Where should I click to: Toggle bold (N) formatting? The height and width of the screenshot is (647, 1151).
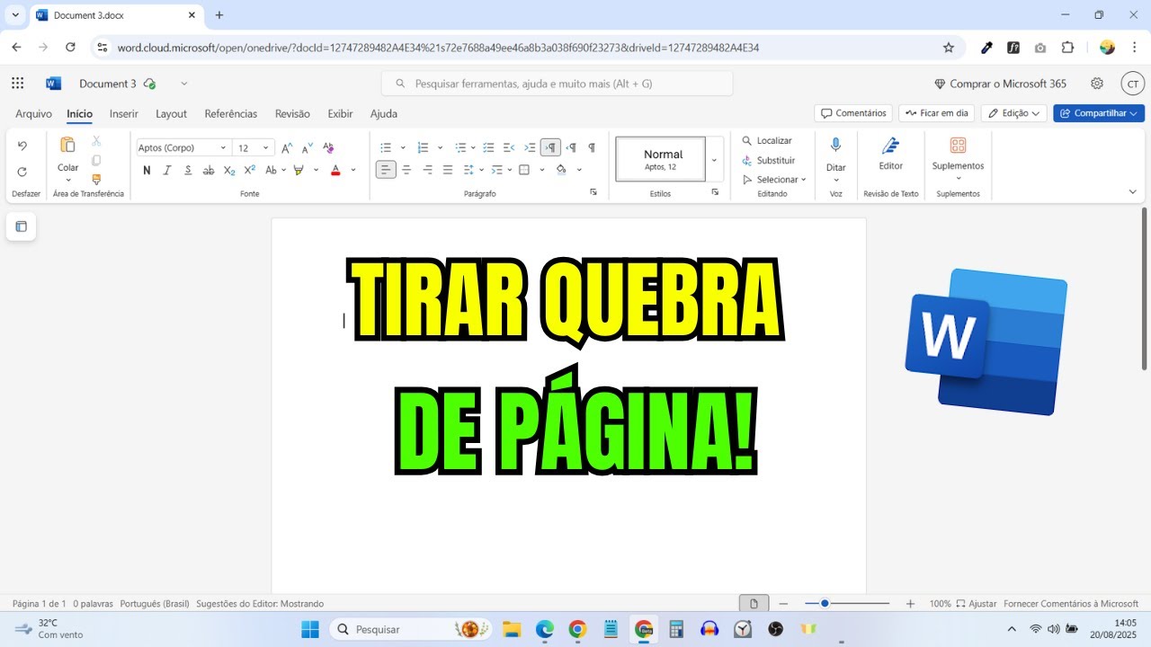pyautogui.click(x=147, y=170)
